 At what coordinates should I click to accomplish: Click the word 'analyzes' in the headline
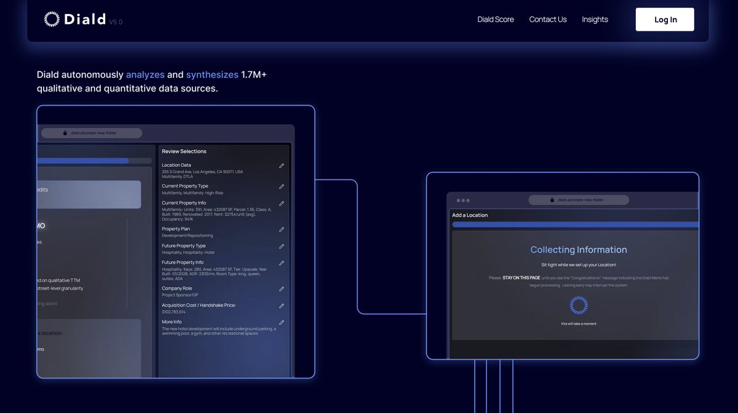tap(145, 74)
